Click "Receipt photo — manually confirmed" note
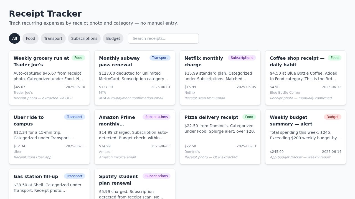Screen dimensions: 355x199 point(301,98)
